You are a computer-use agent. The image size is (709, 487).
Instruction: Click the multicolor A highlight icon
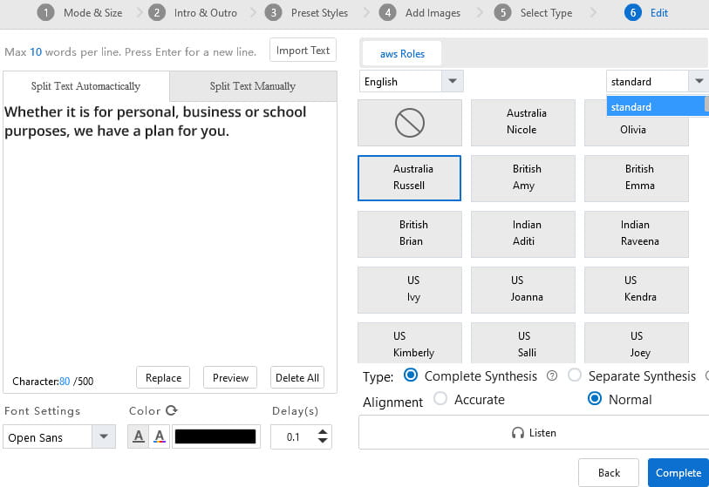(x=160, y=437)
